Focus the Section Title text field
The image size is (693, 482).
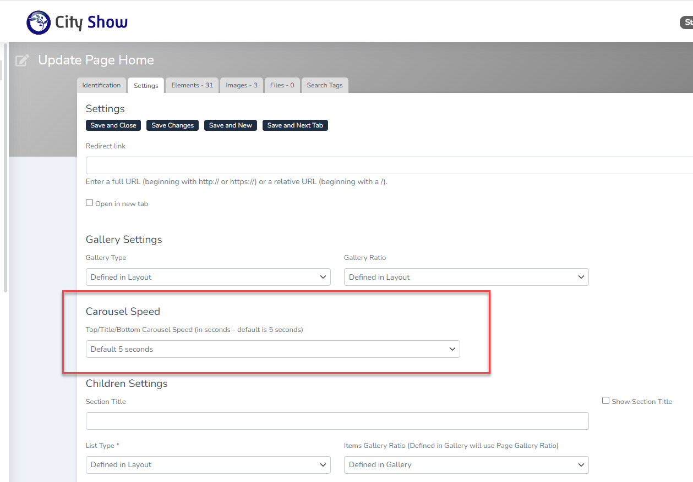pyautogui.click(x=337, y=421)
